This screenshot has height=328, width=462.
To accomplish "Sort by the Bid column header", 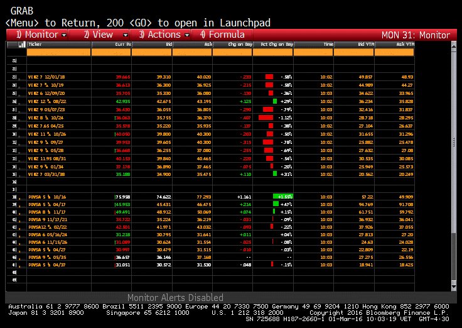I will 152,45.
